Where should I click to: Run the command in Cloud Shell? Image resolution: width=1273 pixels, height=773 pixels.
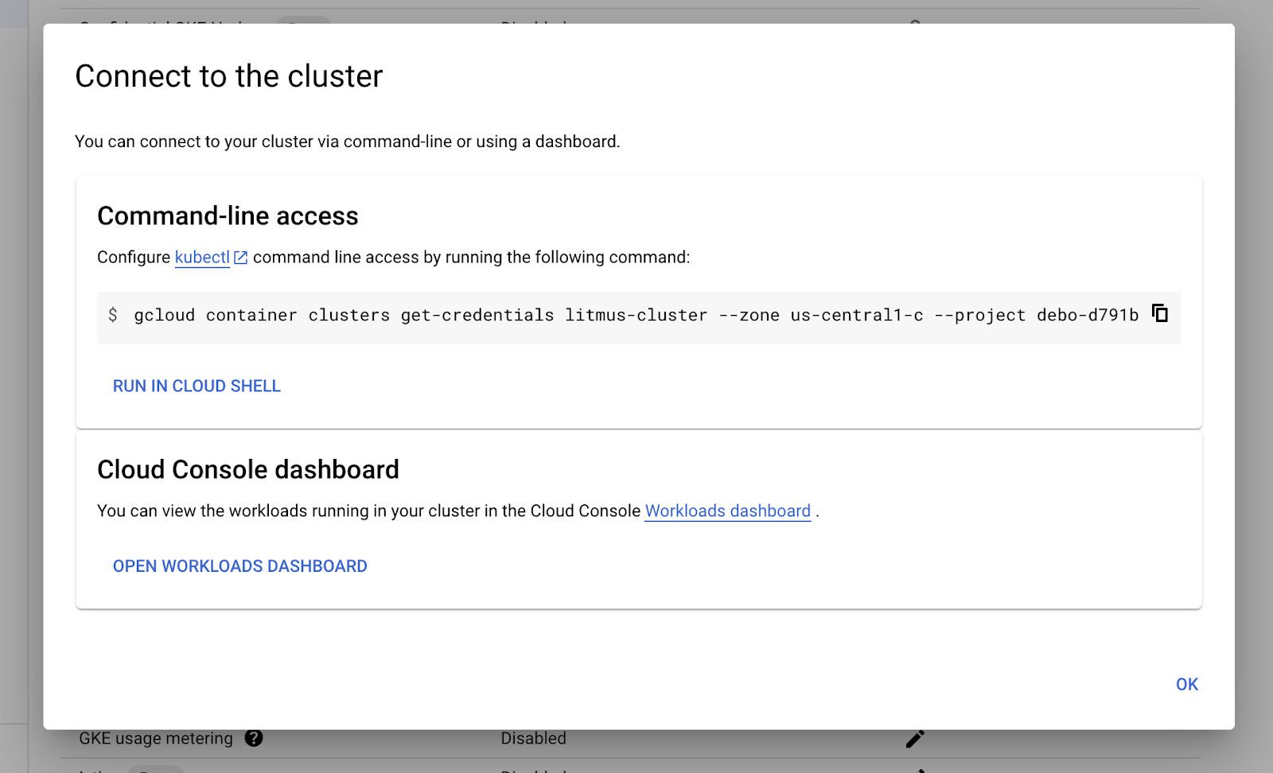(196, 386)
